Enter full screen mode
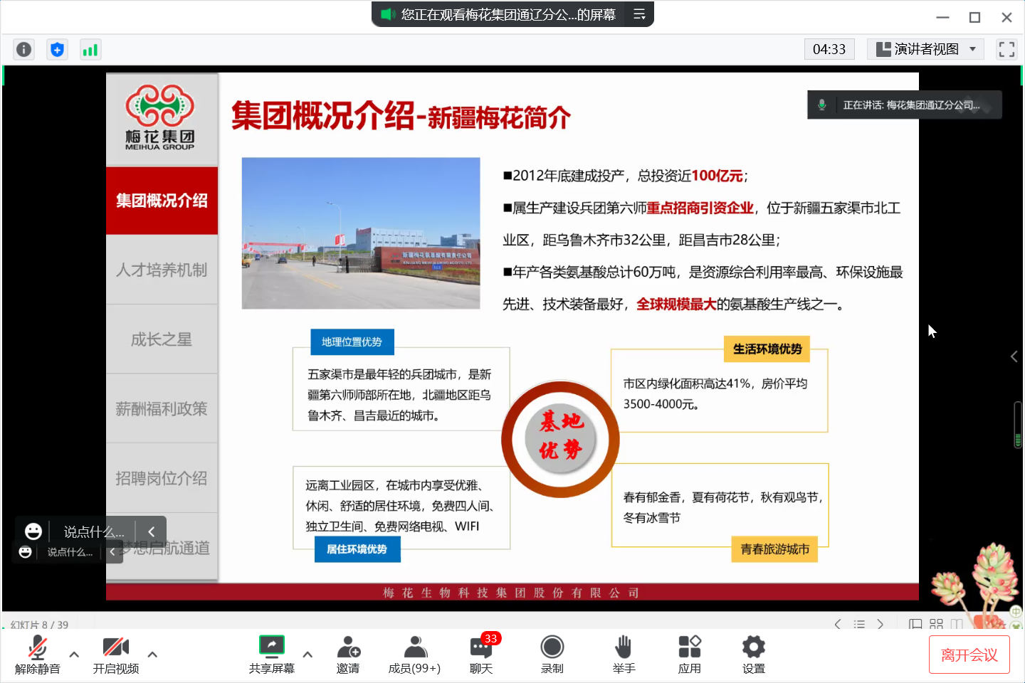The height and width of the screenshot is (683, 1025). click(1006, 49)
